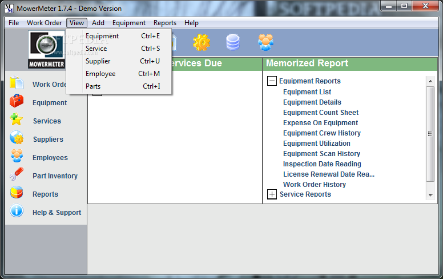Open the Reports menu in menu bar
Screen dimensions: 443x279
coord(165,23)
